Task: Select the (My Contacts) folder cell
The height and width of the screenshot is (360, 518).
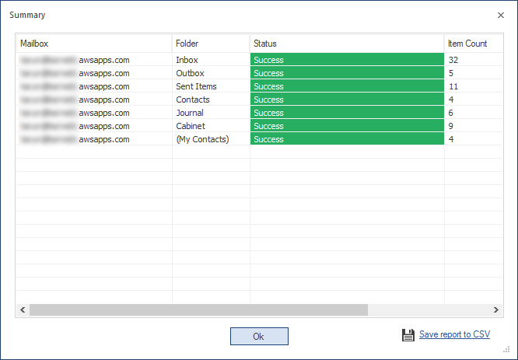Action: coord(211,139)
